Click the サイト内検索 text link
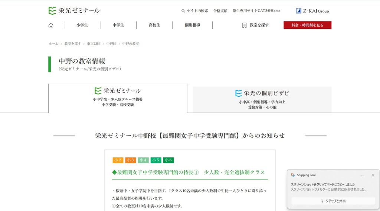The image size is (380, 211). click(197, 11)
